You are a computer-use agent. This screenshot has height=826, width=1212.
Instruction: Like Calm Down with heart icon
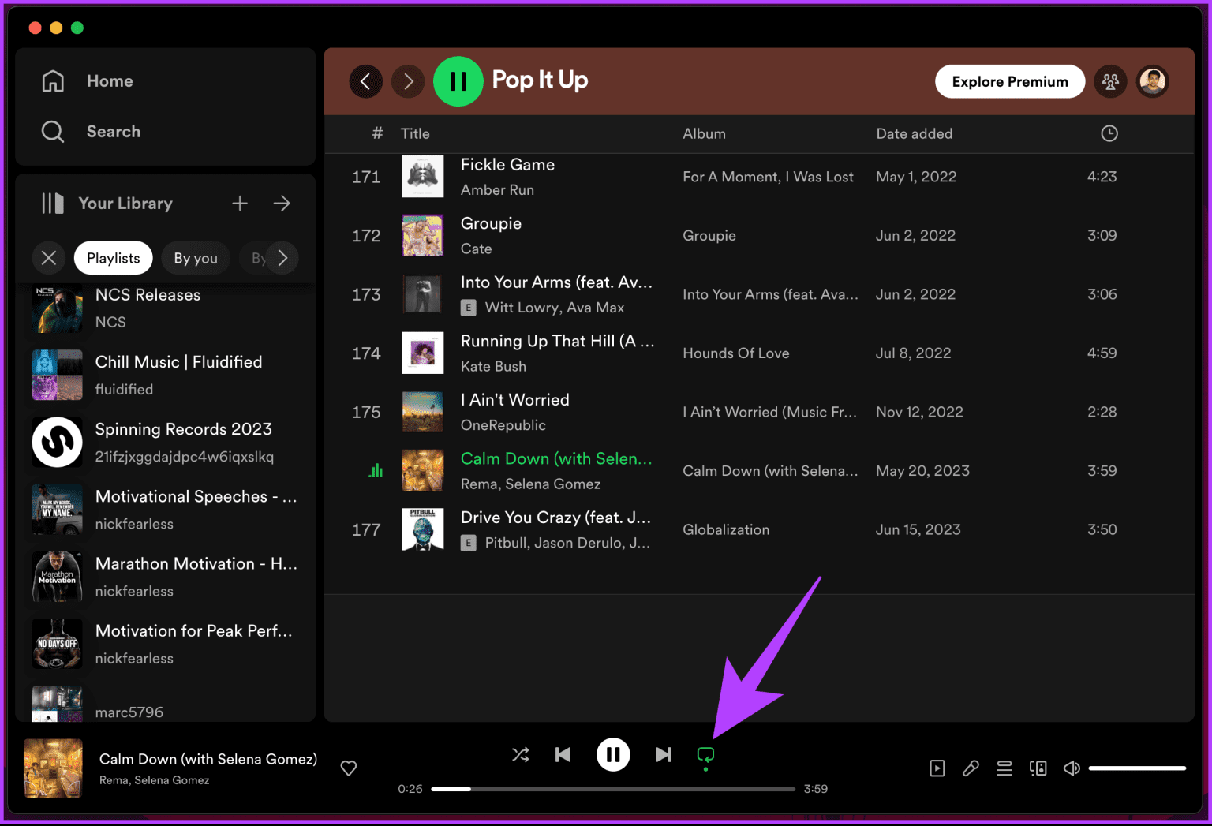coord(349,768)
